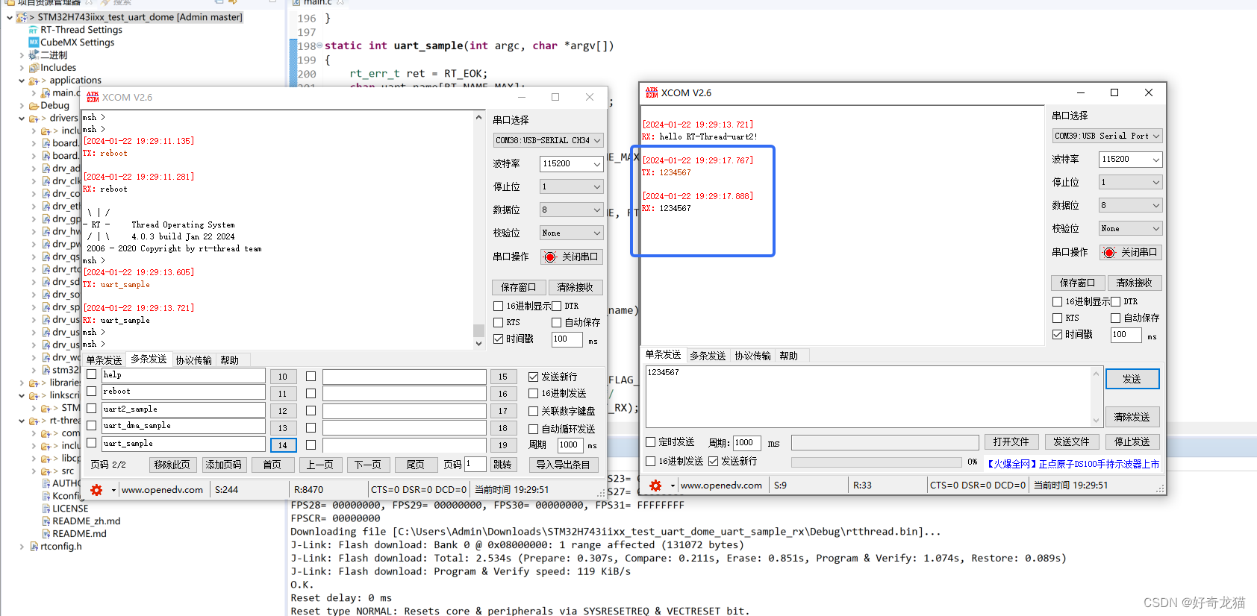Click the Includes folder icon in project tree
This screenshot has width=1257, height=616.
click(34, 68)
